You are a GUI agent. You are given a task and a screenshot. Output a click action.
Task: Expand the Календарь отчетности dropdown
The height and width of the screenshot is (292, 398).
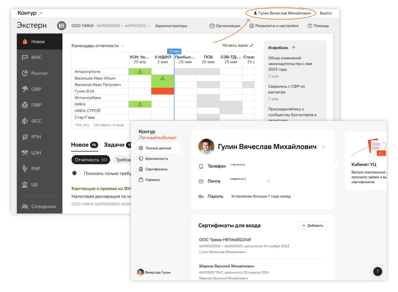pyautogui.click(x=123, y=46)
